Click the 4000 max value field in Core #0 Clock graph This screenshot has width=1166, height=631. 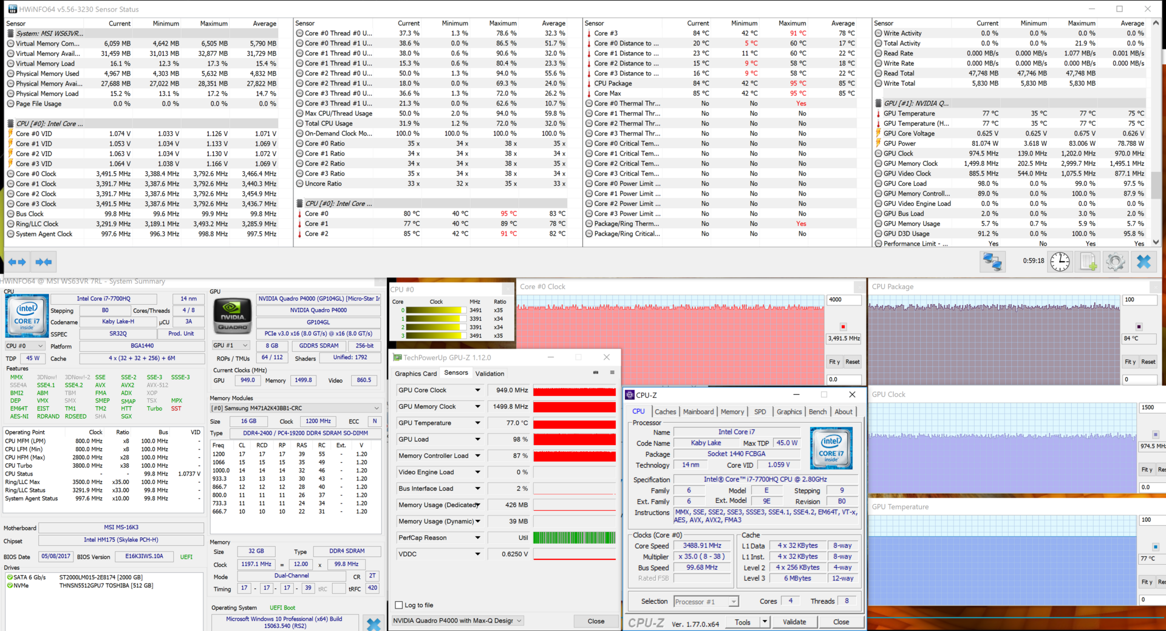coord(844,299)
